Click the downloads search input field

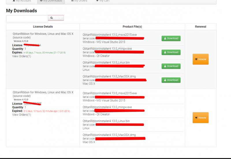point(27,18)
